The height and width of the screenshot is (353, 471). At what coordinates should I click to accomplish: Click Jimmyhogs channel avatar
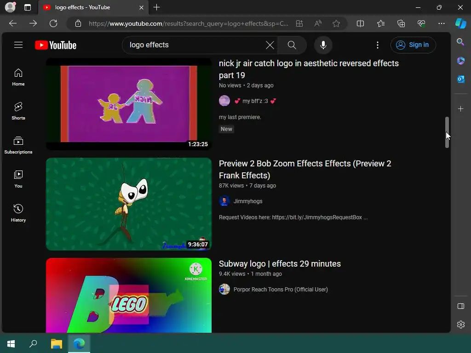[224, 201]
